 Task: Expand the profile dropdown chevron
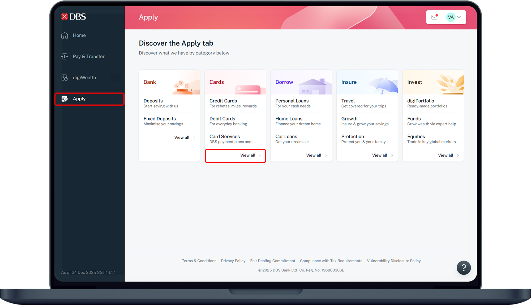(x=459, y=17)
